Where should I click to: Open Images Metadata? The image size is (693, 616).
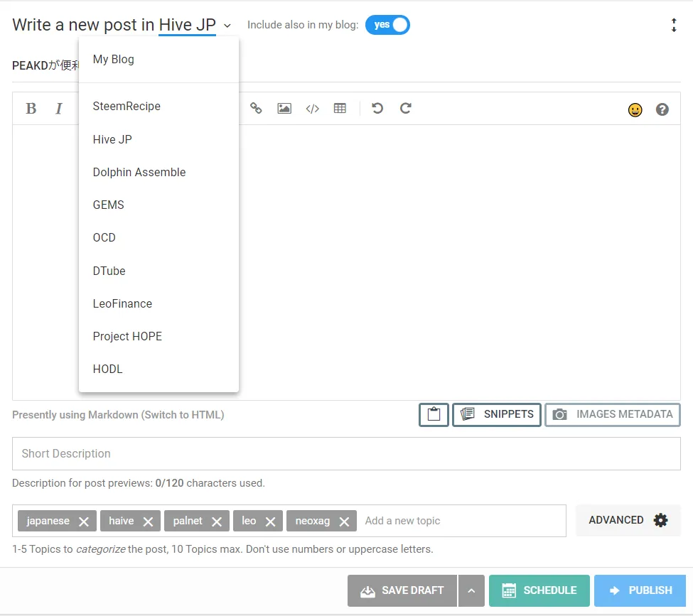[613, 414]
